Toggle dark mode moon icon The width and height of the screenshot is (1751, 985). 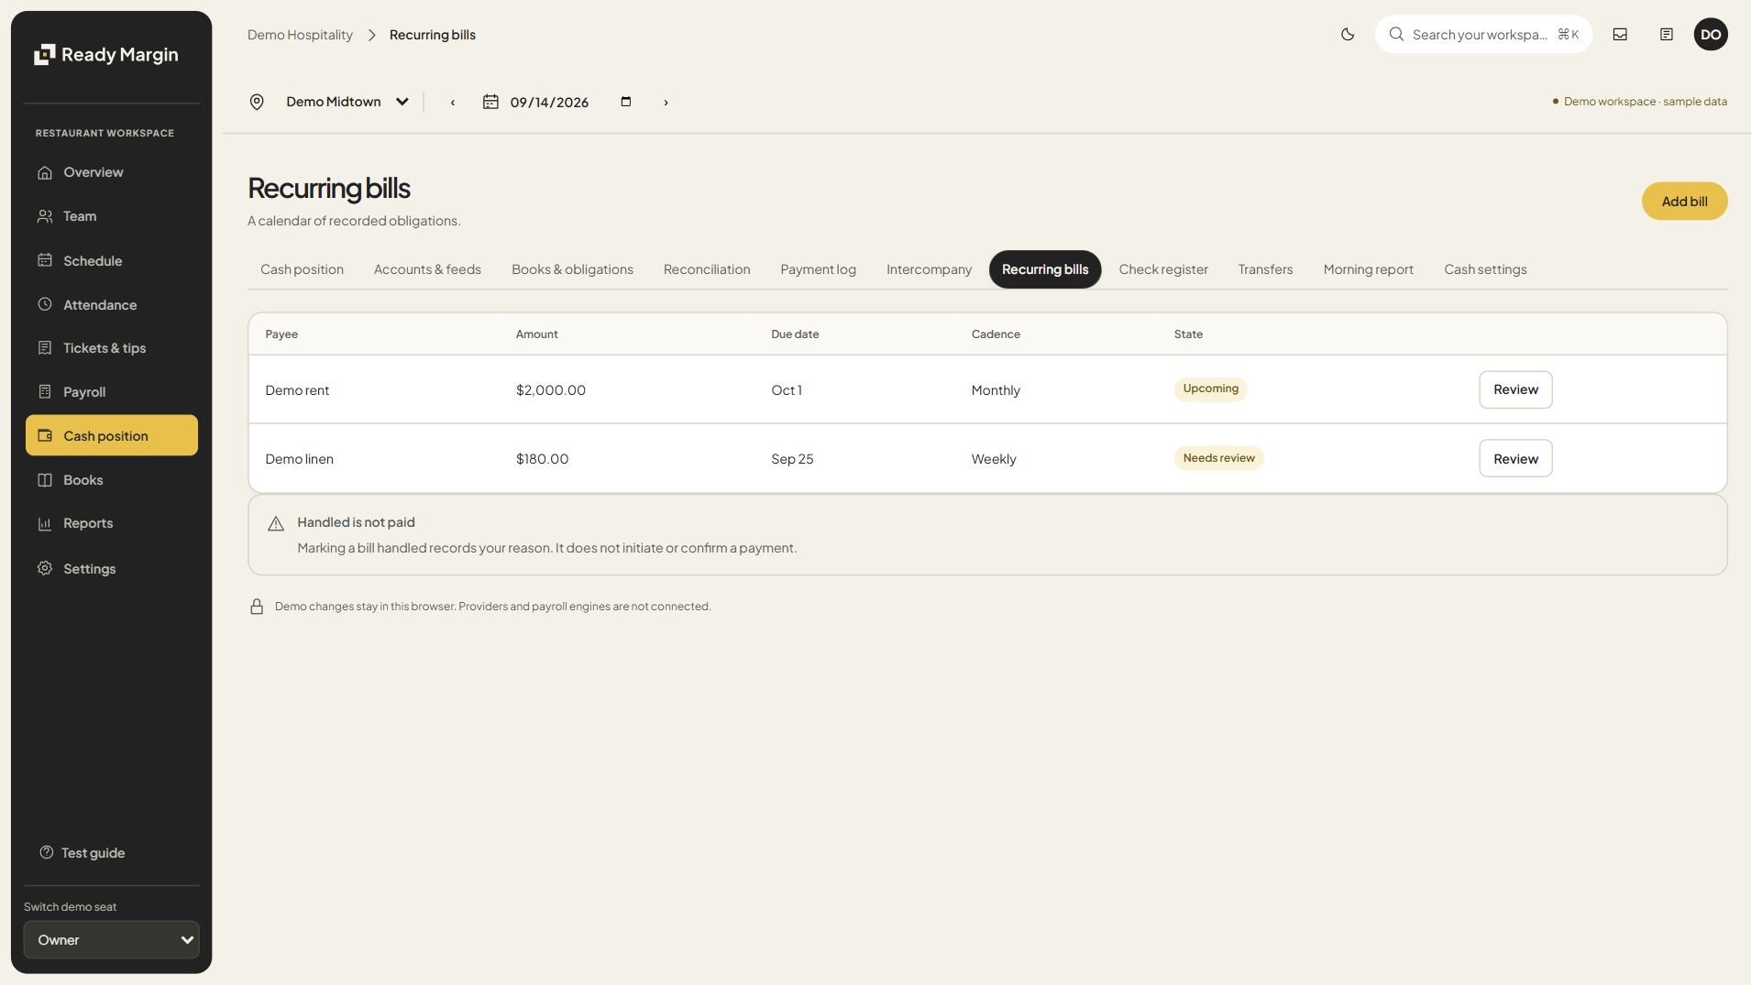click(x=1347, y=35)
